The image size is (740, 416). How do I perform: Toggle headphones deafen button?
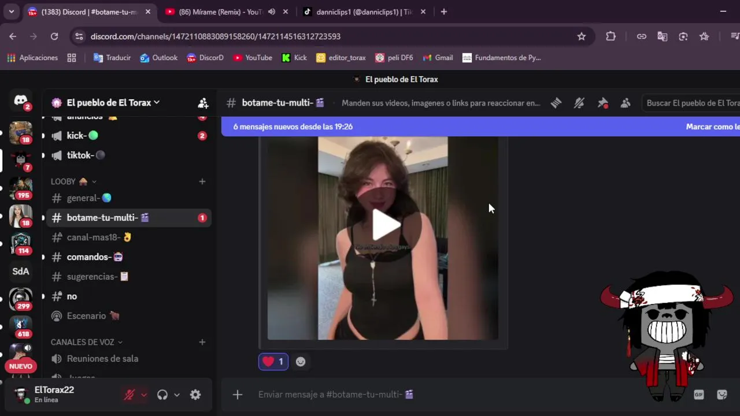tap(162, 395)
